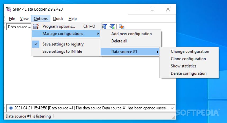Click the blue funnel filter toolbar icon
227x123 pixels.
click(105, 27)
